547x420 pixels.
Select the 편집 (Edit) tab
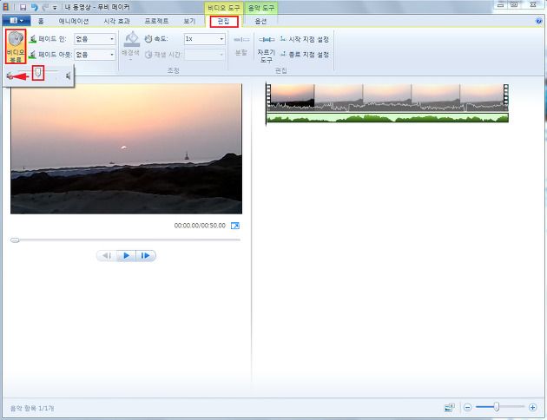pos(224,22)
